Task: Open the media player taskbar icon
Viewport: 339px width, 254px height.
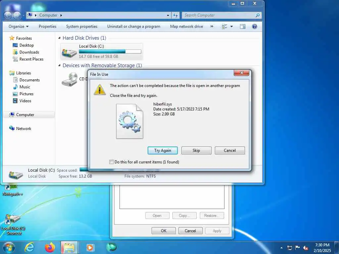Action: coord(90,247)
